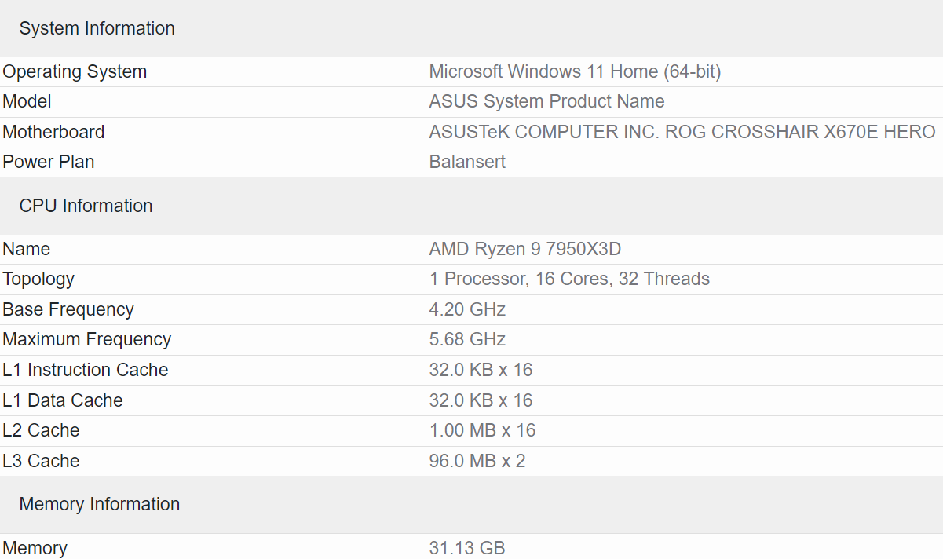Click the Motherboard row label
This screenshot has height=559, width=943.
(53, 132)
